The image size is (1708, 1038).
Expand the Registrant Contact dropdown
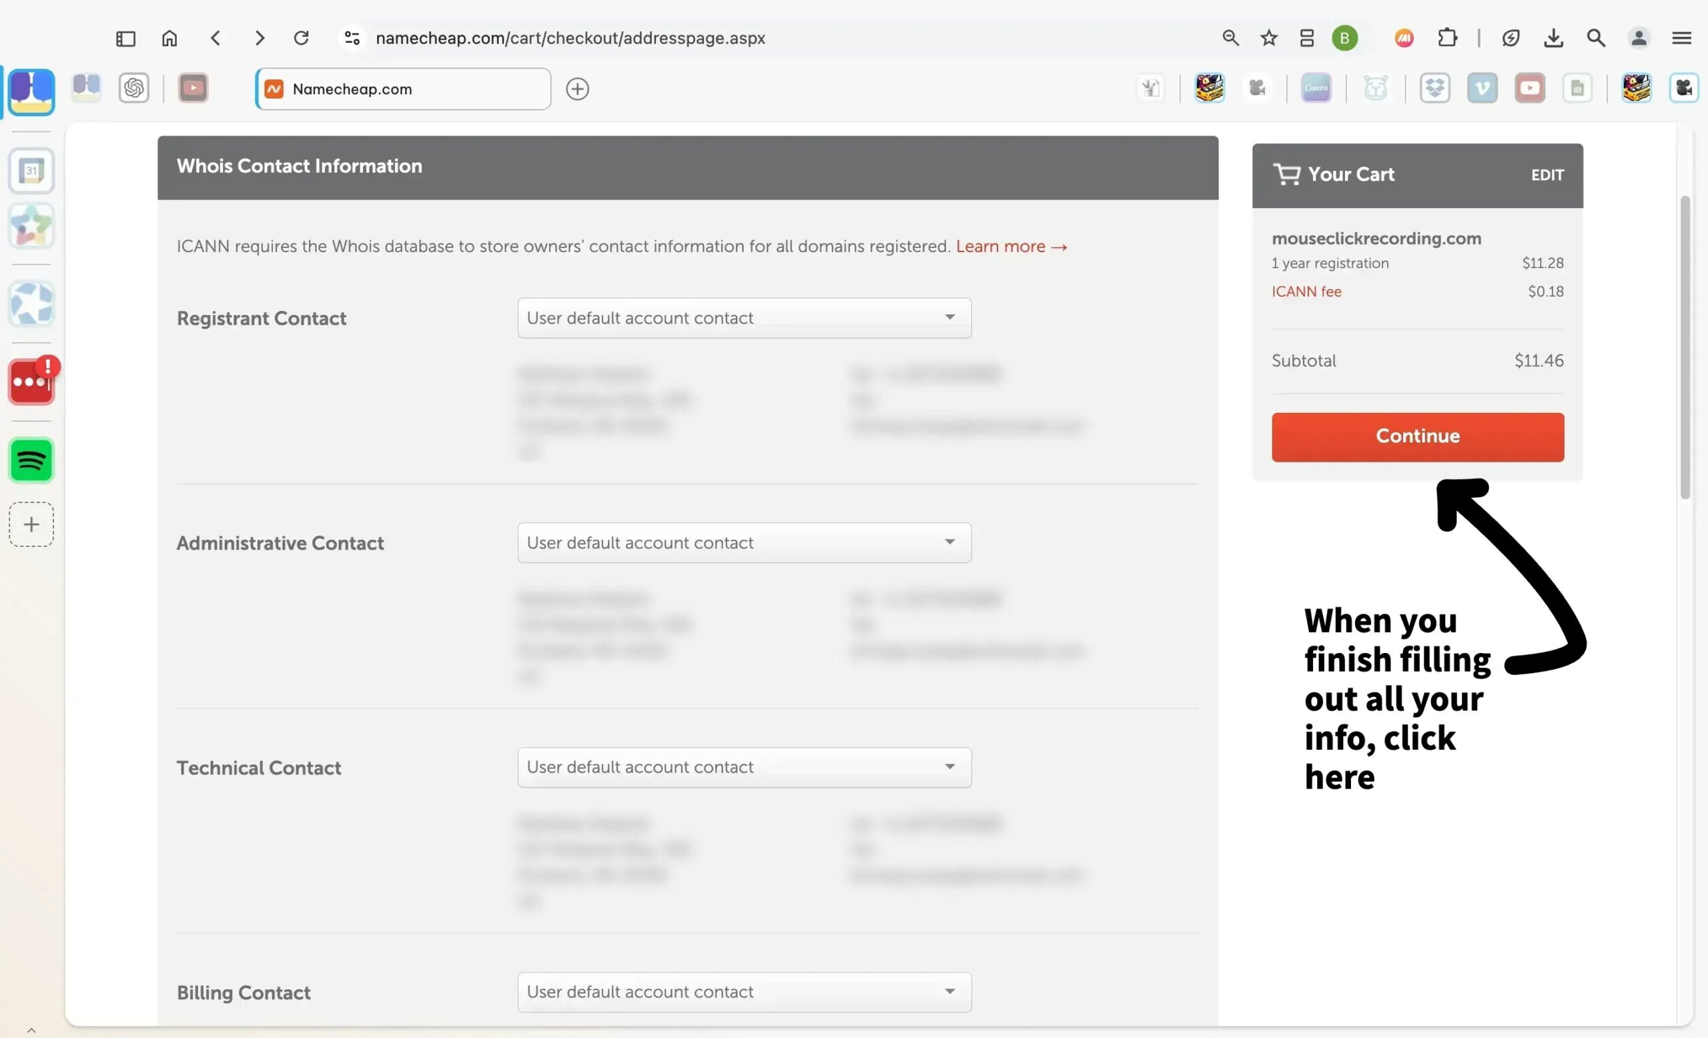pos(744,318)
